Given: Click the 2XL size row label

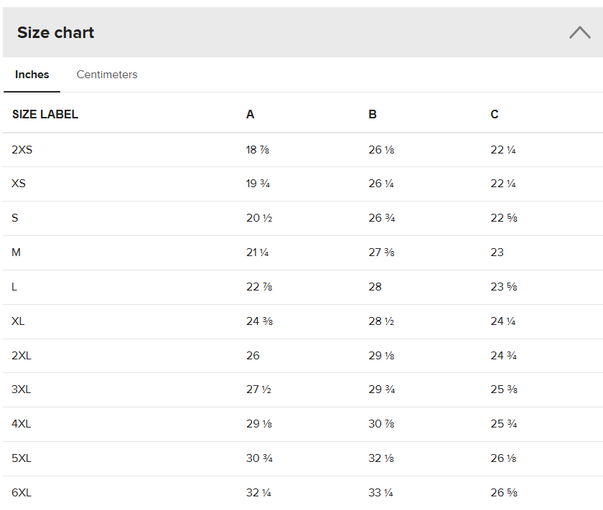Looking at the screenshot, I should 21,356.
